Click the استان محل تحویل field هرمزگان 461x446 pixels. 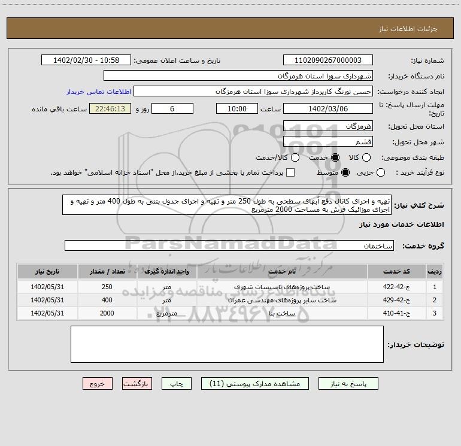tap(328, 126)
